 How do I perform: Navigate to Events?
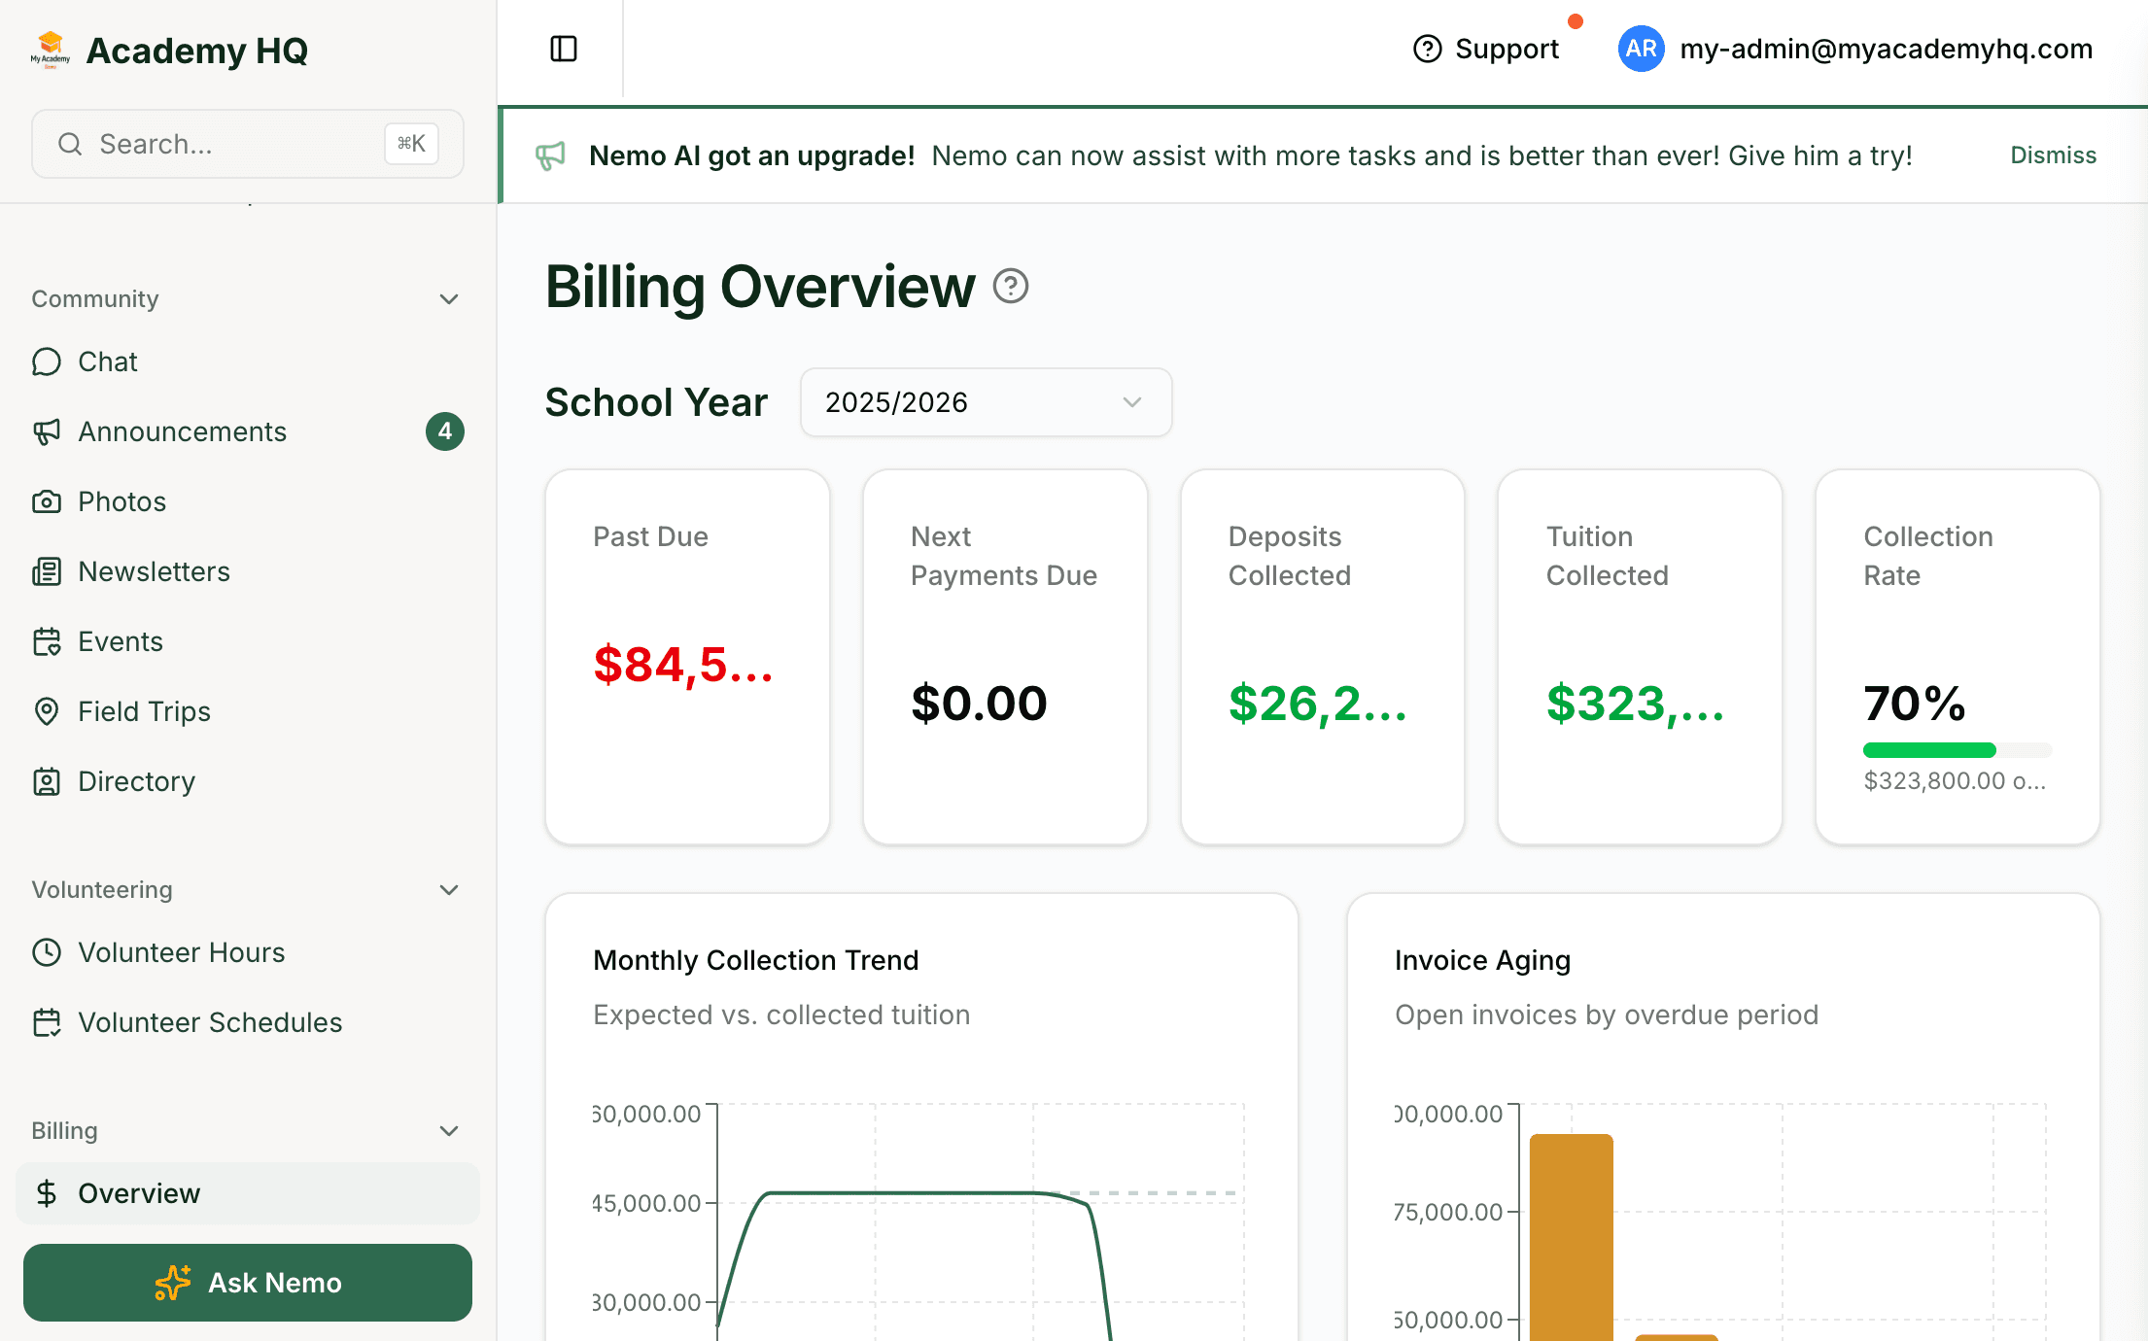pos(247,641)
